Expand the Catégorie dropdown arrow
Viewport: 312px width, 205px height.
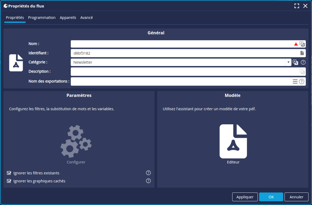point(288,62)
